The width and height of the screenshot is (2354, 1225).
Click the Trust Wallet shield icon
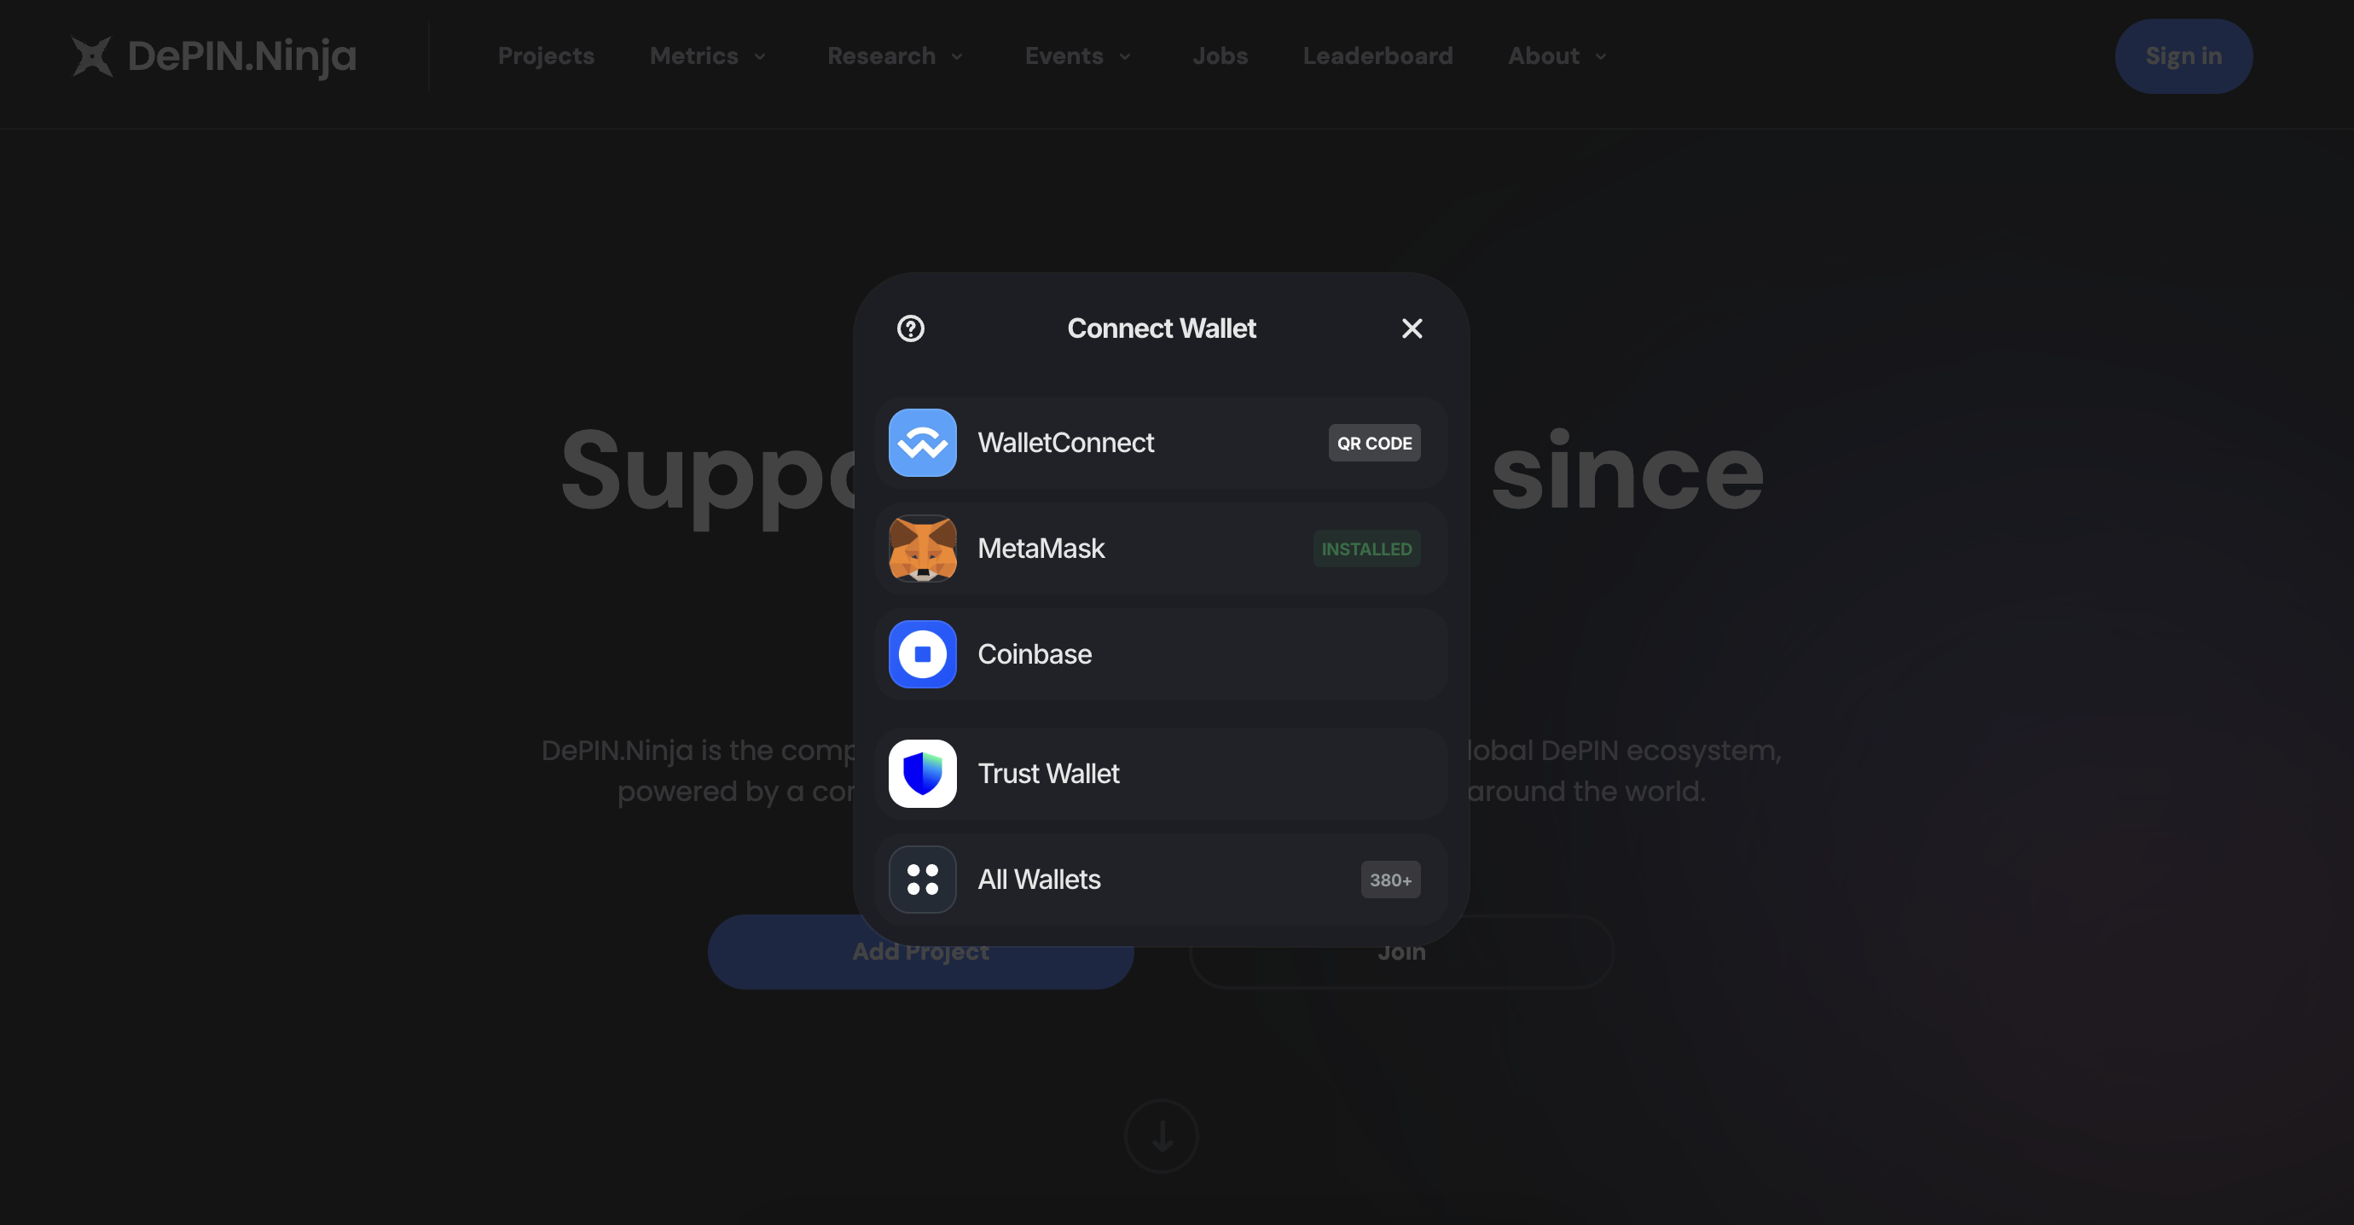point(922,772)
